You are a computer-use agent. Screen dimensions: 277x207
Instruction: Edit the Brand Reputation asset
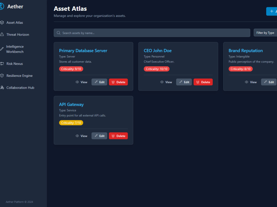[269, 82]
